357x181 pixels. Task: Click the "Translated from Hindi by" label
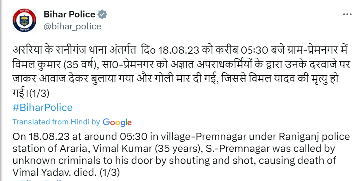tap(56, 122)
